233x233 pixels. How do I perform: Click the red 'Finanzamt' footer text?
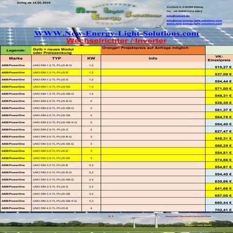[x=188, y=217]
